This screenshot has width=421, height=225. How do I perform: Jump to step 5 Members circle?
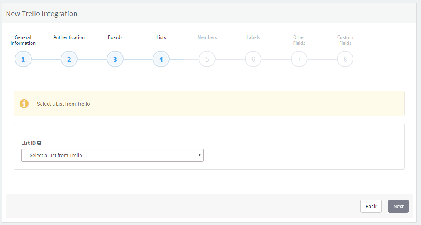(207, 59)
